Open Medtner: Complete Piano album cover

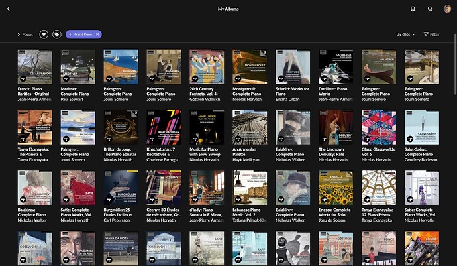coord(77,67)
